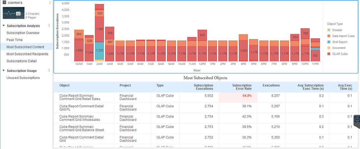Open Subscription Usage chapter options menu
The width and height of the screenshot is (360, 149).
point(49,70)
